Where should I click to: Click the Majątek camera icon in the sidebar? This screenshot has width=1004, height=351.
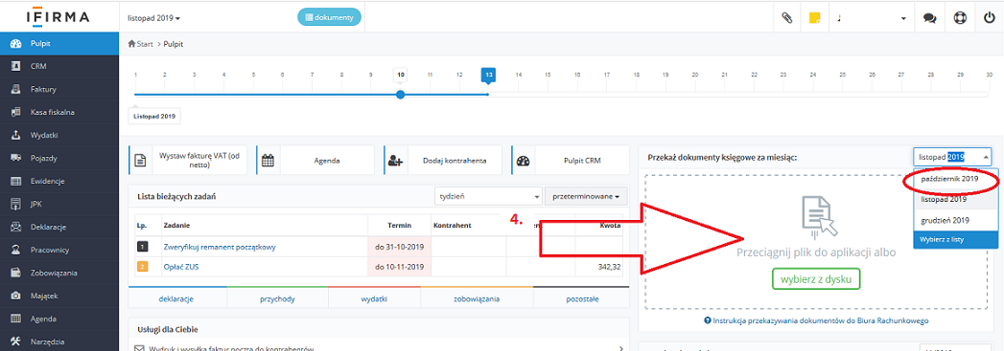pos(16,296)
